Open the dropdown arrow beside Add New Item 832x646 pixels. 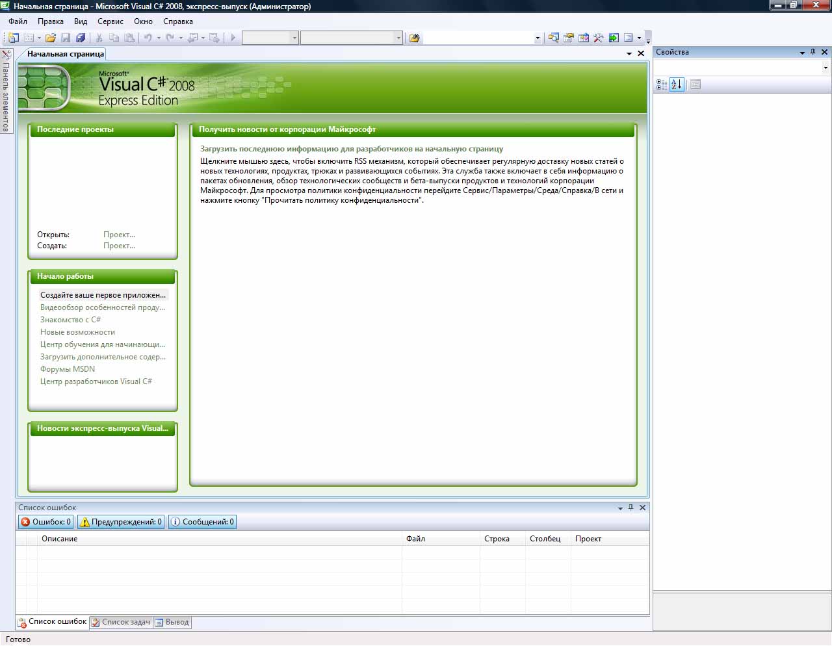(39, 38)
